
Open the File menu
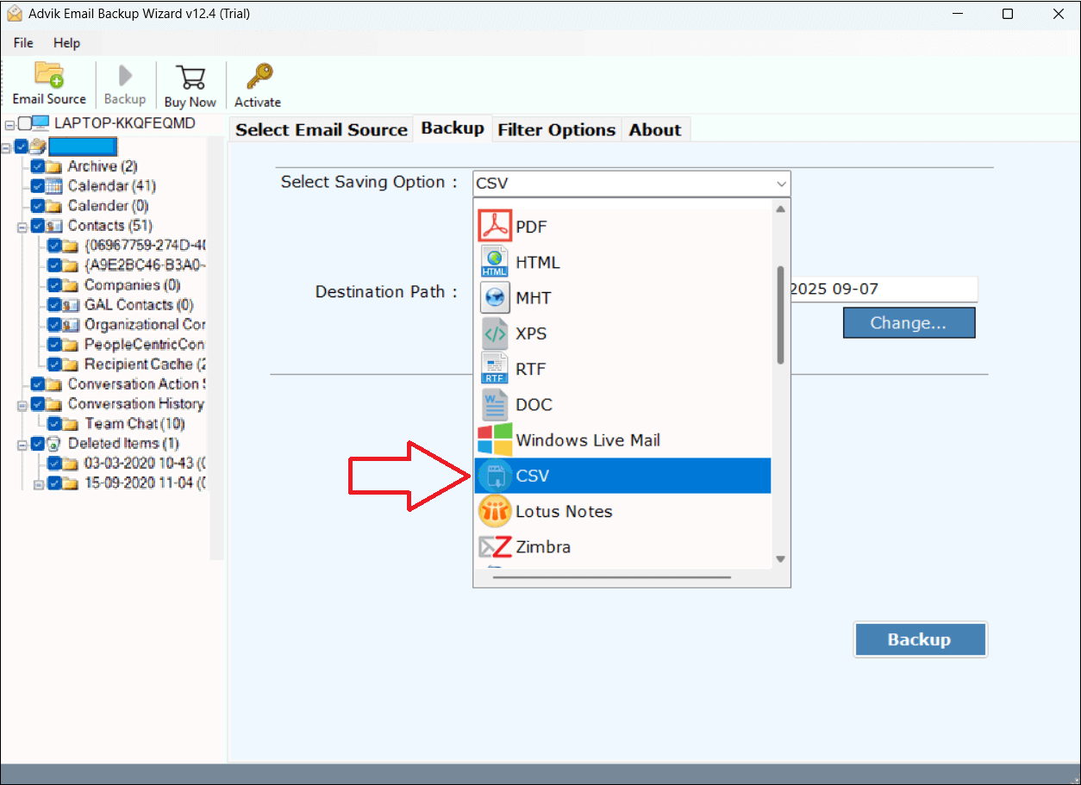pyautogui.click(x=23, y=42)
